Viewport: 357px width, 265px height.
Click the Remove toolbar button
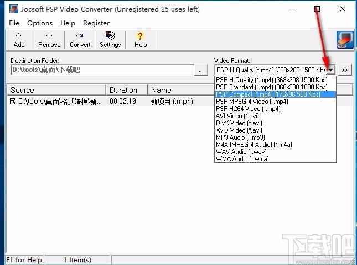[49, 40]
